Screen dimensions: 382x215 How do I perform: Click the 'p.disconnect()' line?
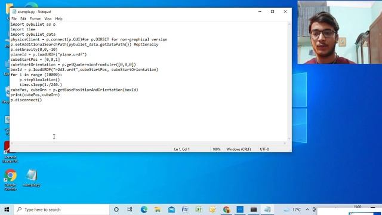click(x=26, y=100)
